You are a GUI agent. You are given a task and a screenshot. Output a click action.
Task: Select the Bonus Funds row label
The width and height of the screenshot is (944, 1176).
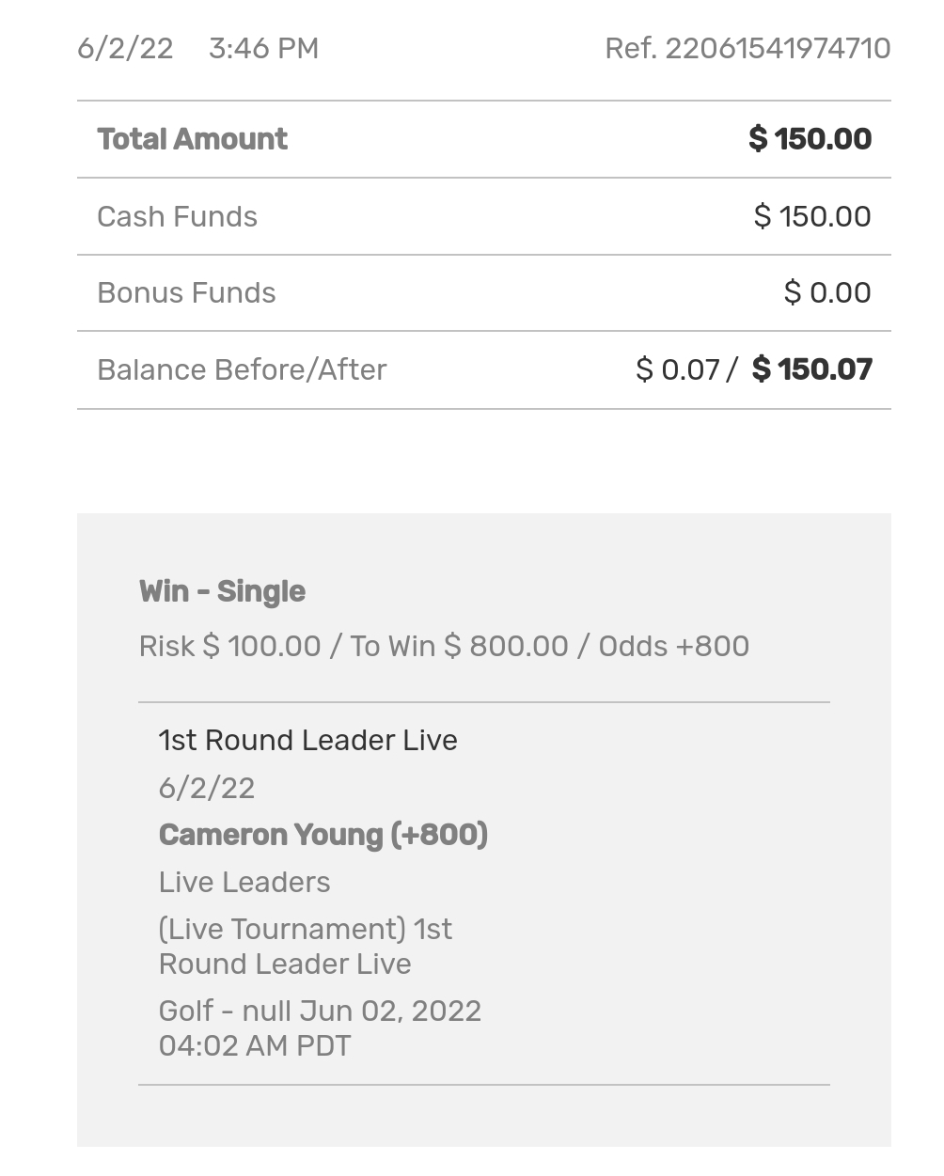coord(186,292)
